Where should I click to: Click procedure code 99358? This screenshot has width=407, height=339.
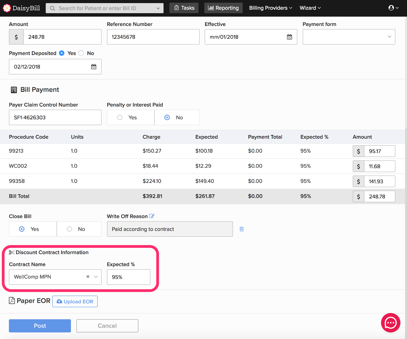coord(17,181)
